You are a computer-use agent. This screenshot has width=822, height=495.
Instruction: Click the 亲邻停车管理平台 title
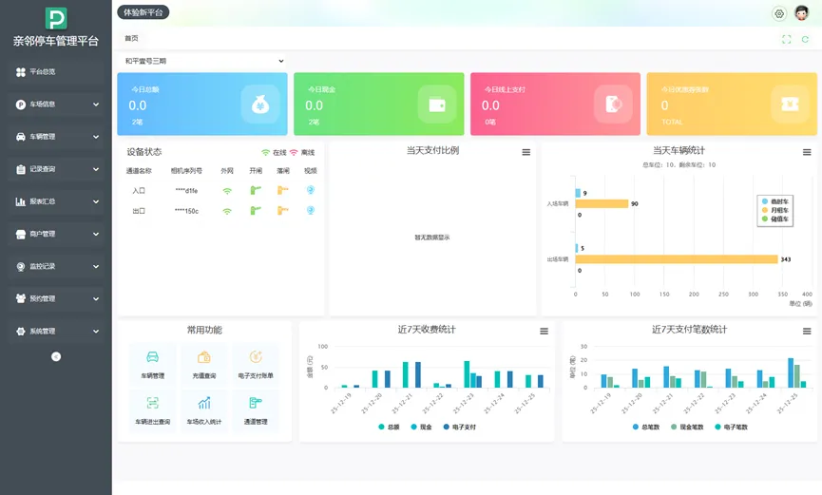[x=56, y=41]
